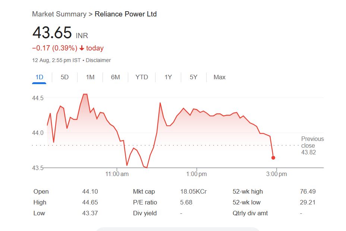Click the 1:00 pm axis label
This screenshot has width=346, height=231.
point(196,174)
